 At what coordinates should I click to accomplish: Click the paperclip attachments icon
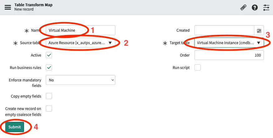click(x=243, y=7)
